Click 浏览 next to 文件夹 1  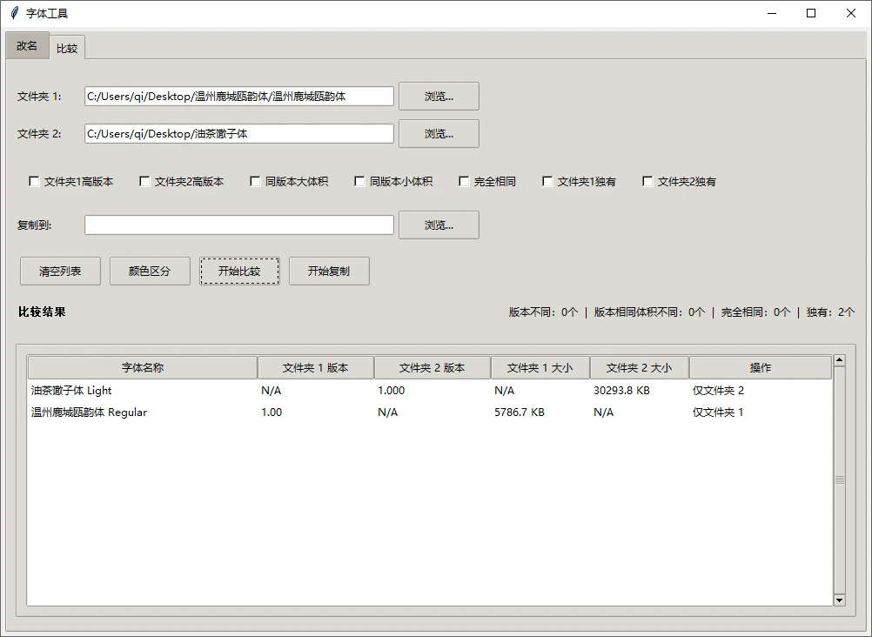439,96
